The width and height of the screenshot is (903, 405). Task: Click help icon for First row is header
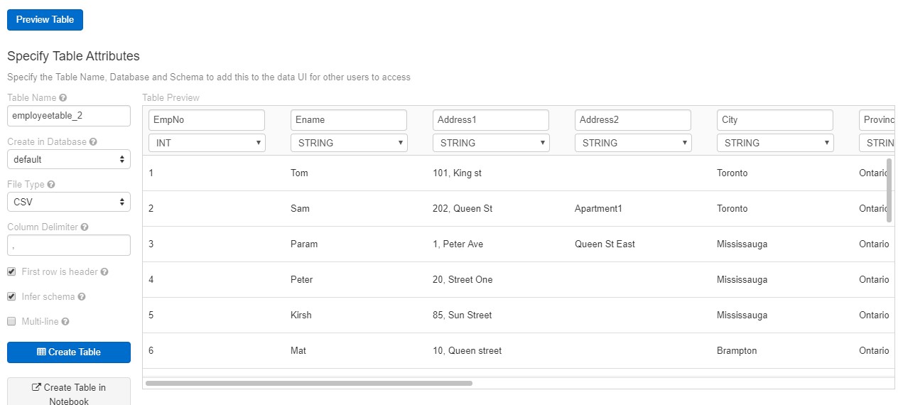(104, 272)
